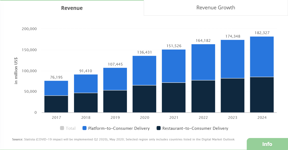Select the 2020 blue bar segment
The height and width of the screenshot is (150, 288).
tap(144, 71)
